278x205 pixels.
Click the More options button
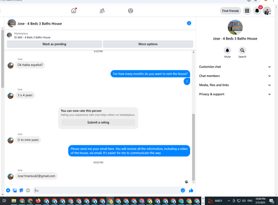click(x=148, y=44)
